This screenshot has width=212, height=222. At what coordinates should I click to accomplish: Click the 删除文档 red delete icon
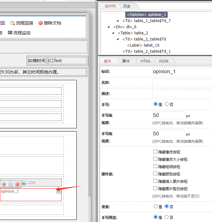41,23
